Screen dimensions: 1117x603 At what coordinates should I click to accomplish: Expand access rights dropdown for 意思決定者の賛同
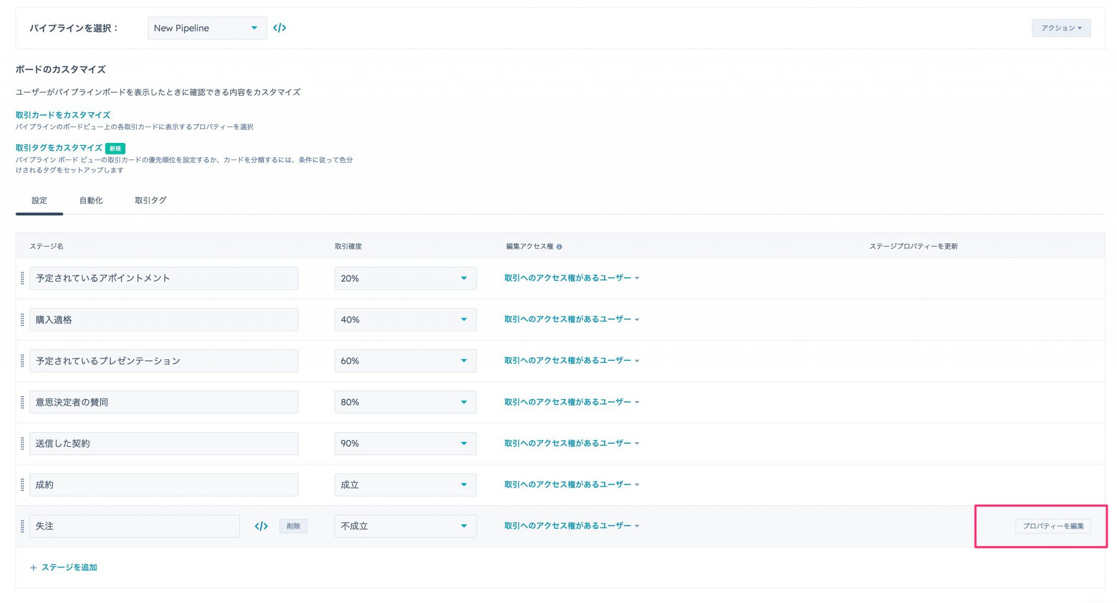571,402
